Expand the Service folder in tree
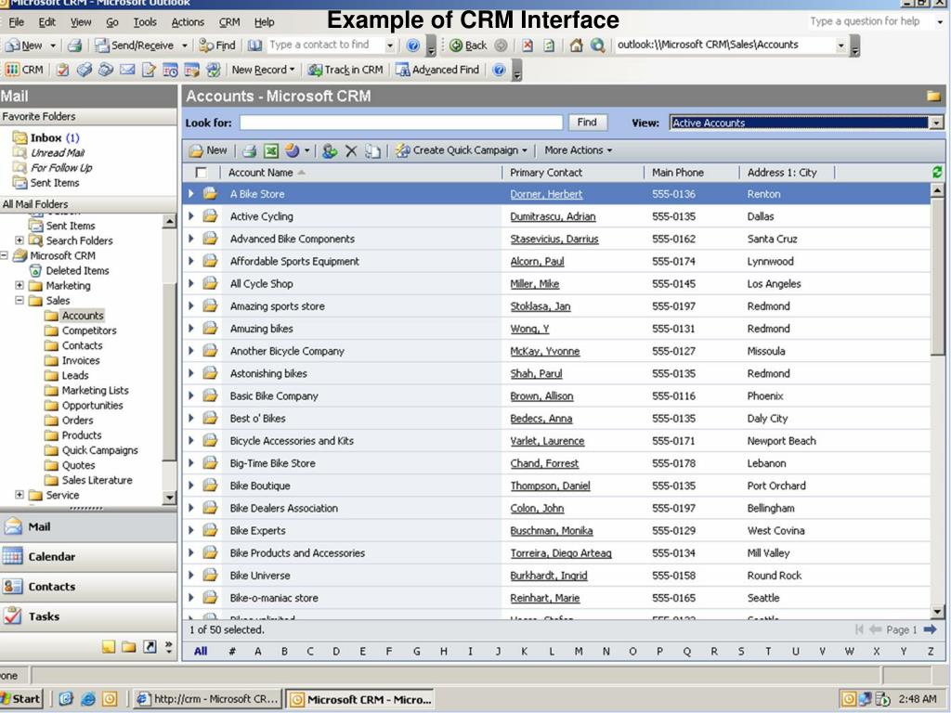951x713 pixels. pos(20,495)
